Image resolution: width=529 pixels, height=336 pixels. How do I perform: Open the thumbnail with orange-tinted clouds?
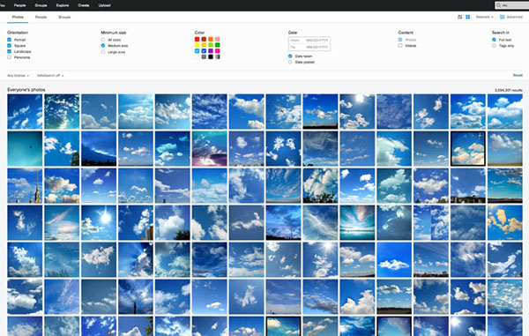(x=504, y=222)
